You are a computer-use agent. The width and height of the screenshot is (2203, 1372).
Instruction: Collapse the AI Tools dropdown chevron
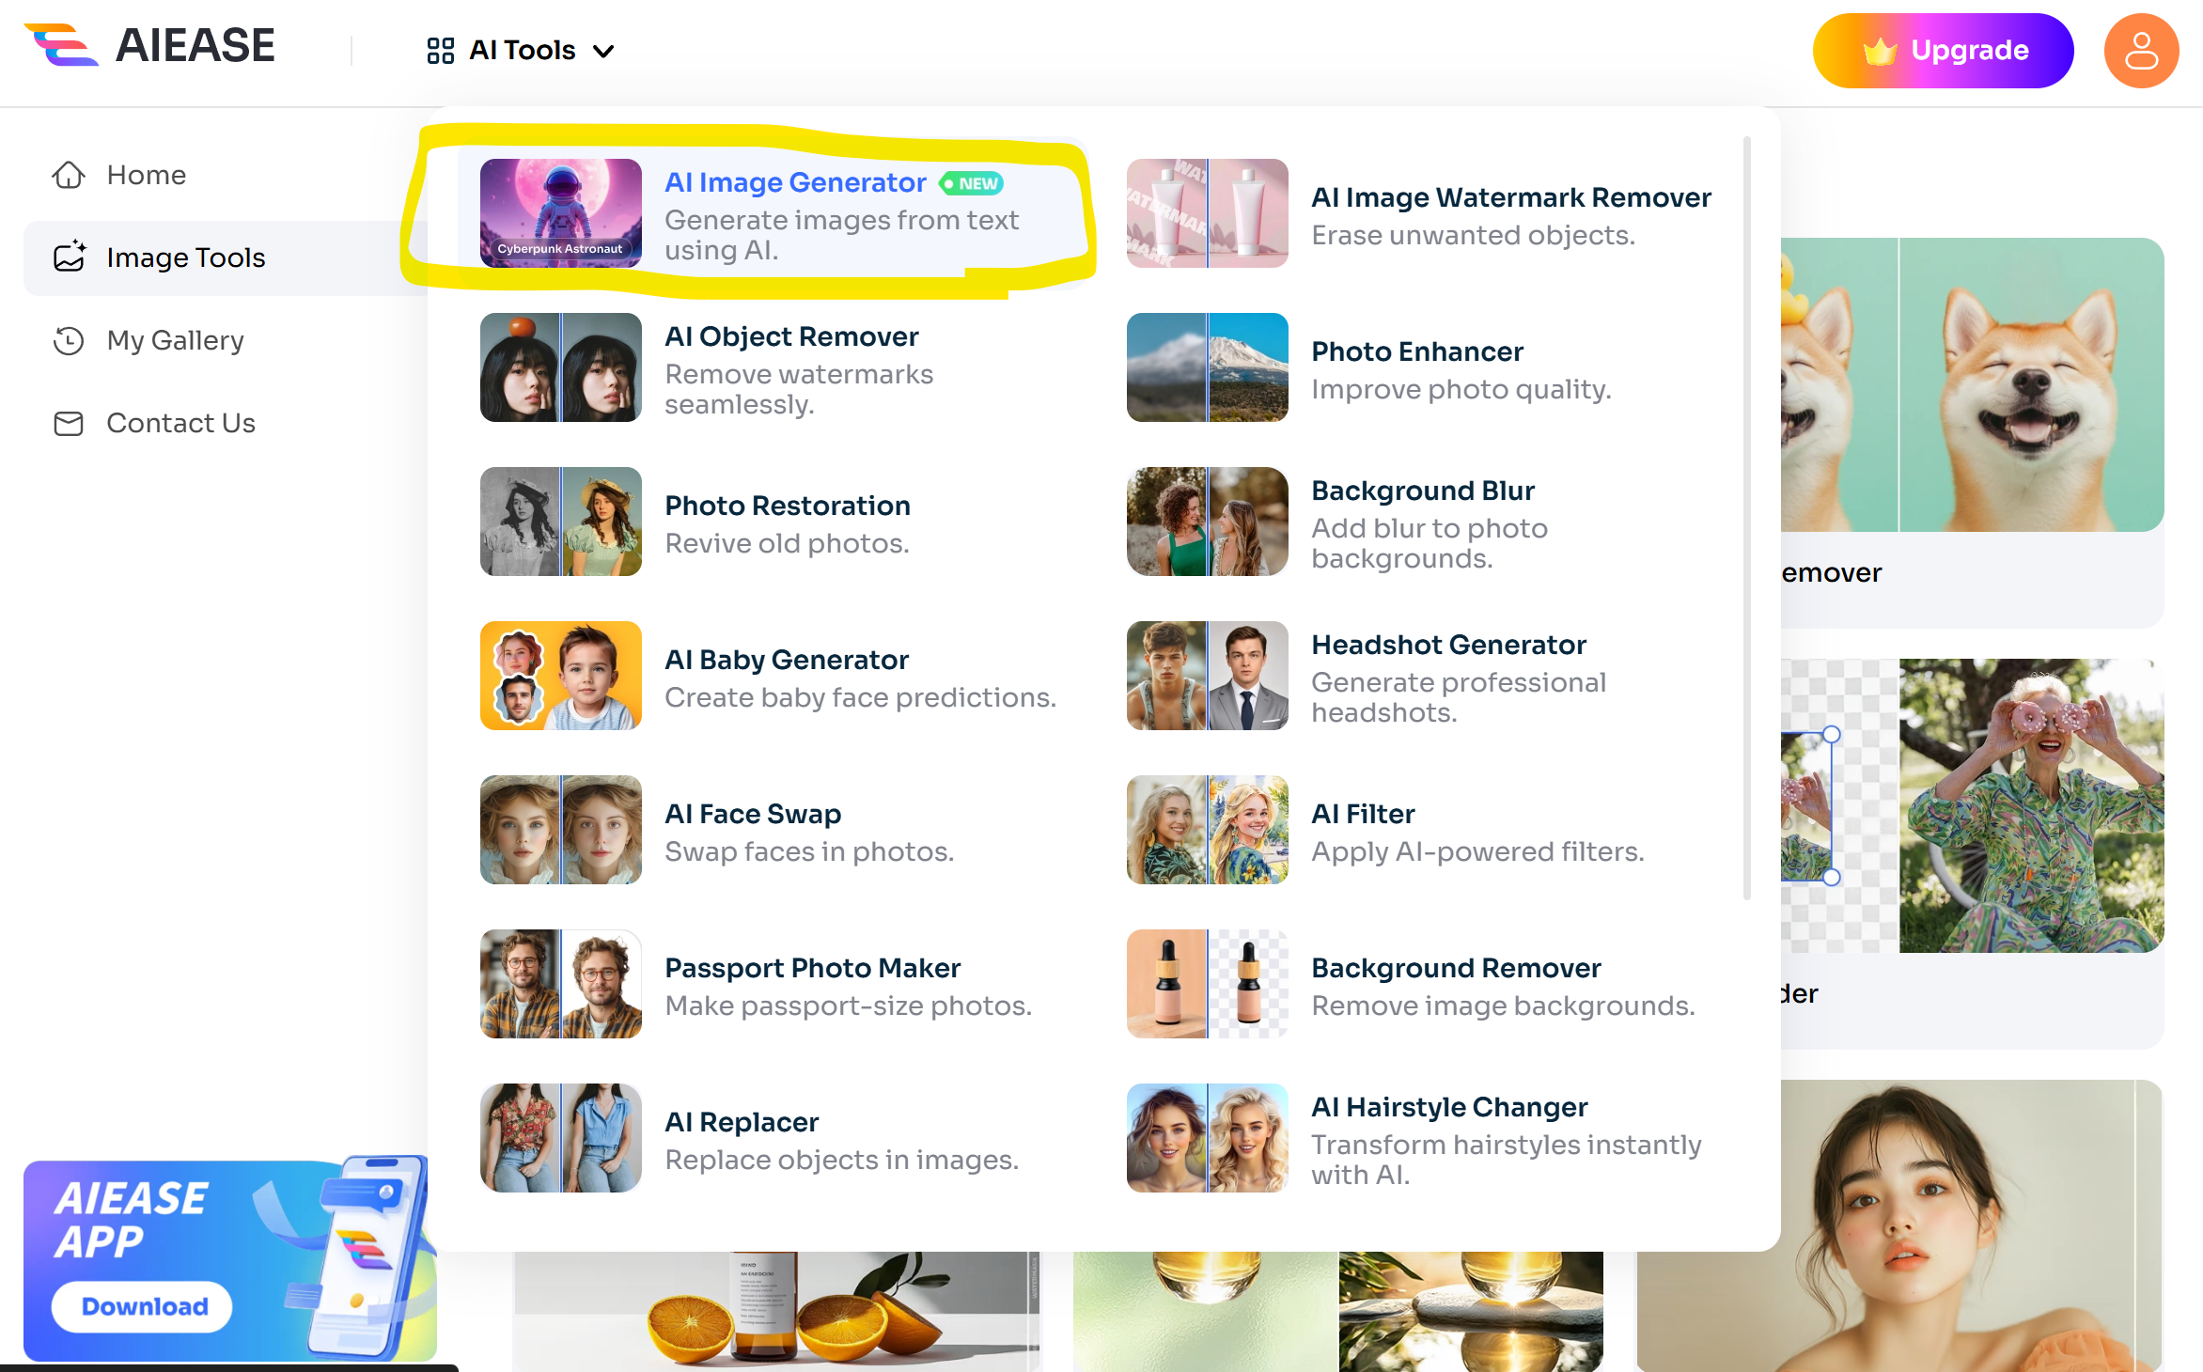604,52
